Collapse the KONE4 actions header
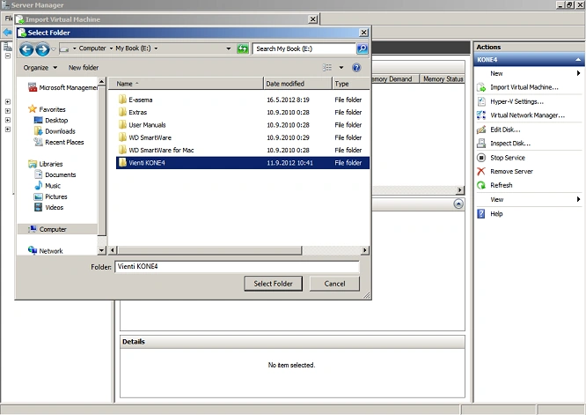The width and height of the screenshot is (586, 415). click(x=578, y=60)
